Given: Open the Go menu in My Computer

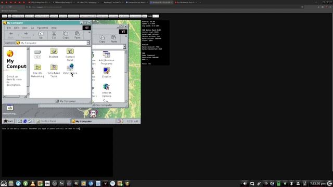Looking at the screenshot, I should pyautogui.click(x=32, y=28).
